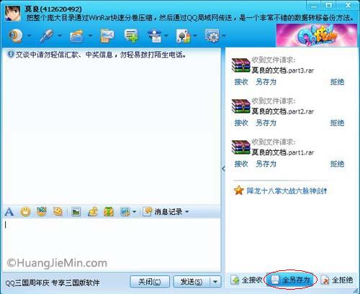Collapse the side panel arrow
The height and width of the screenshot is (294, 360).
223,169
